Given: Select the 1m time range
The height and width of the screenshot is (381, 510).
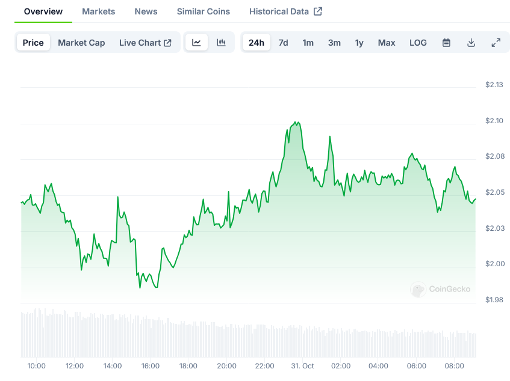Looking at the screenshot, I should [x=308, y=43].
